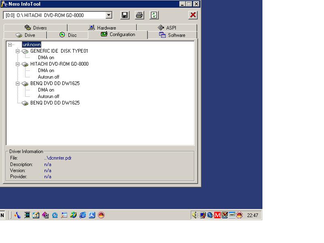The height and width of the screenshot is (243, 324).
Task: Launch the green-blue striped quick launch icon
Action: pos(73,215)
